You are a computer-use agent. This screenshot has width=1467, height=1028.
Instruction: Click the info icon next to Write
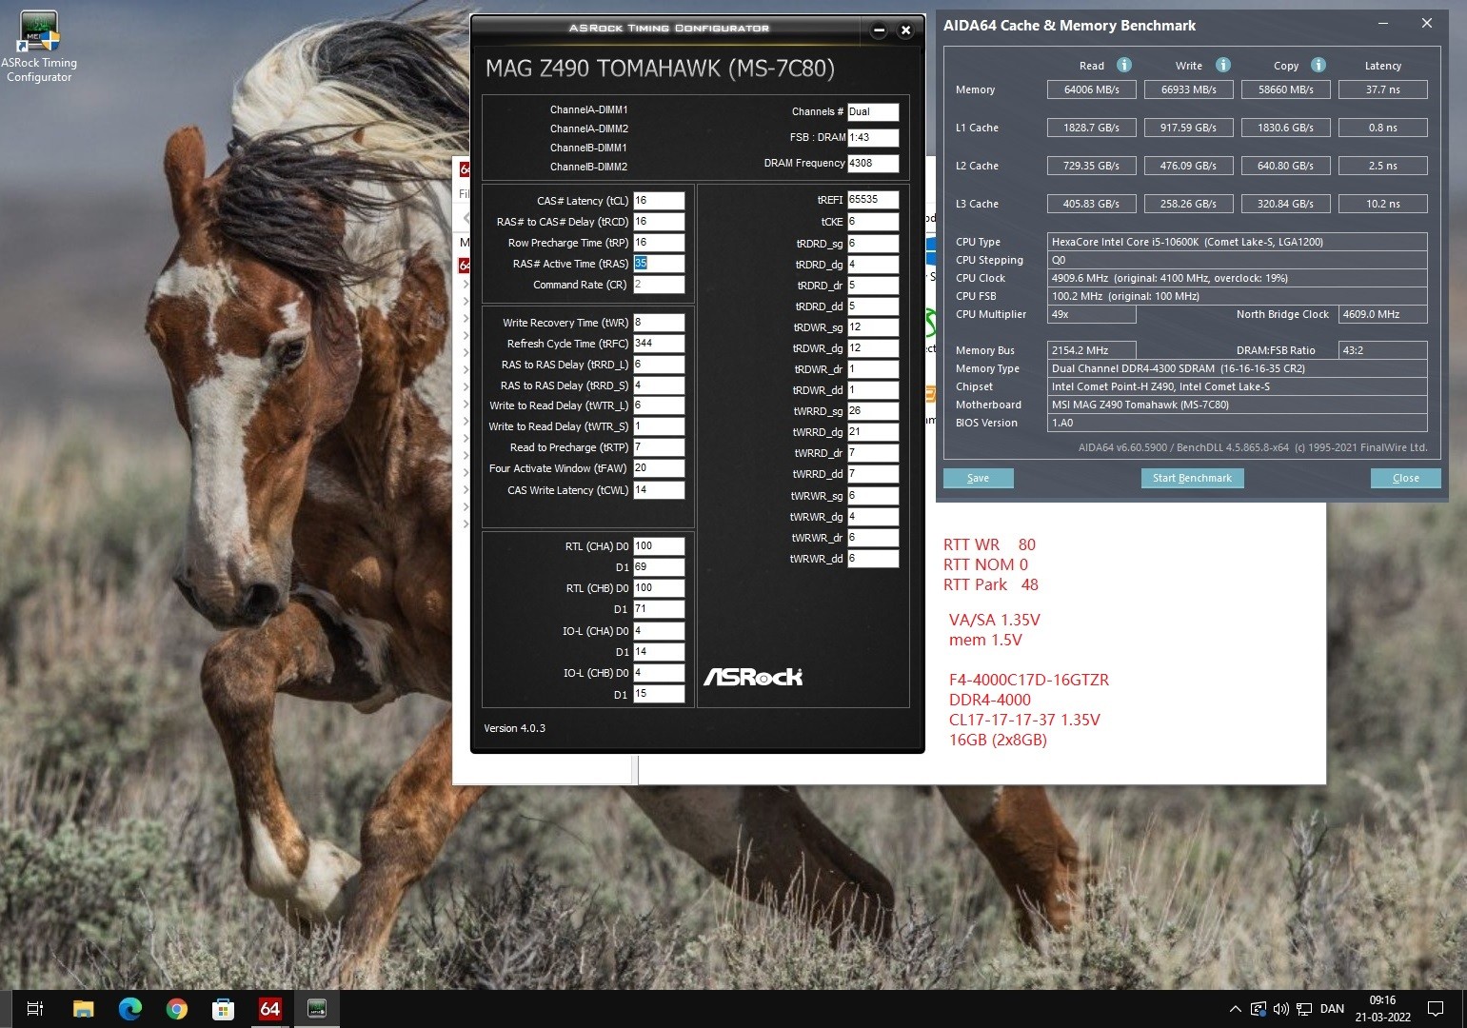[x=1223, y=65]
